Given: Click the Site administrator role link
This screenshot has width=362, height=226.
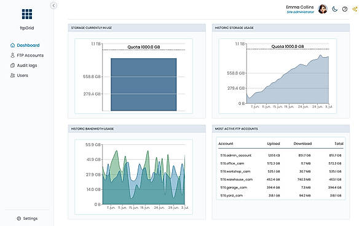Looking at the screenshot, I should 301,12.
